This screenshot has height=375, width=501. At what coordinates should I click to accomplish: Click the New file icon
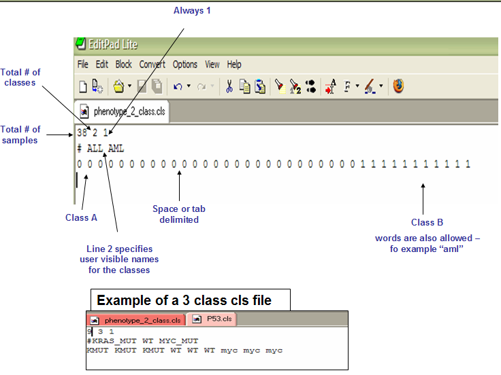pos(83,86)
